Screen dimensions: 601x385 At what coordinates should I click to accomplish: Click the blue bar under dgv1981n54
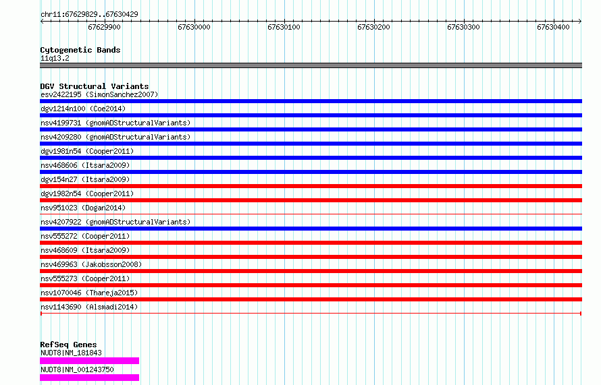pyautogui.click(x=311, y=158)
